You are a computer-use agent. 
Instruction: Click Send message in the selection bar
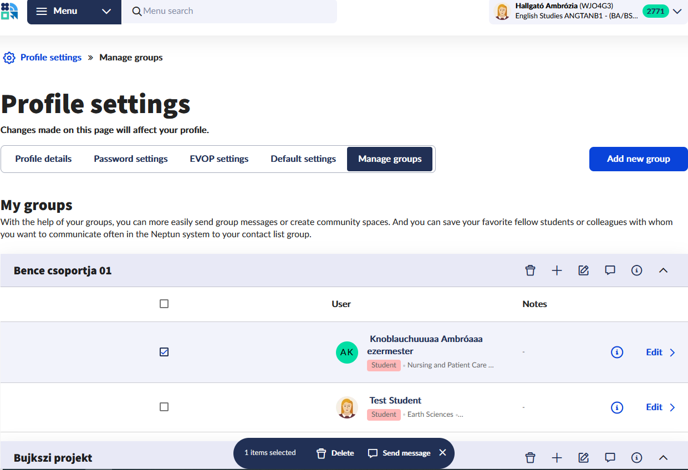click(x=399, y=453)
